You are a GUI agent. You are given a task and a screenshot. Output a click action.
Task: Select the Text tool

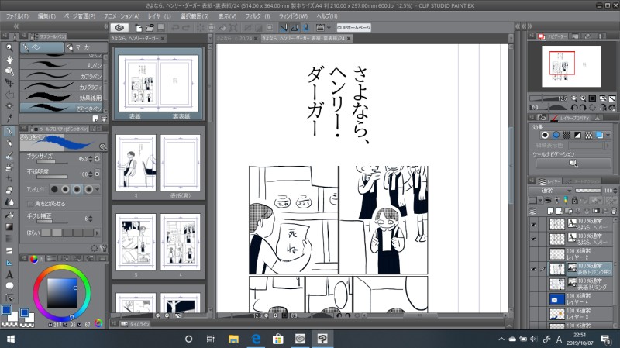[x=9, y=274]
